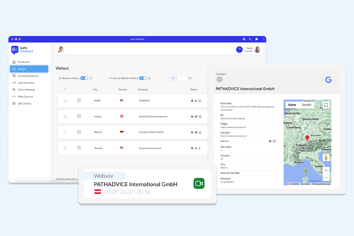Tick the select-all checkbox in table header
Image resolution: width=354 pixels, height=236 pixels.
click(65, 89)
